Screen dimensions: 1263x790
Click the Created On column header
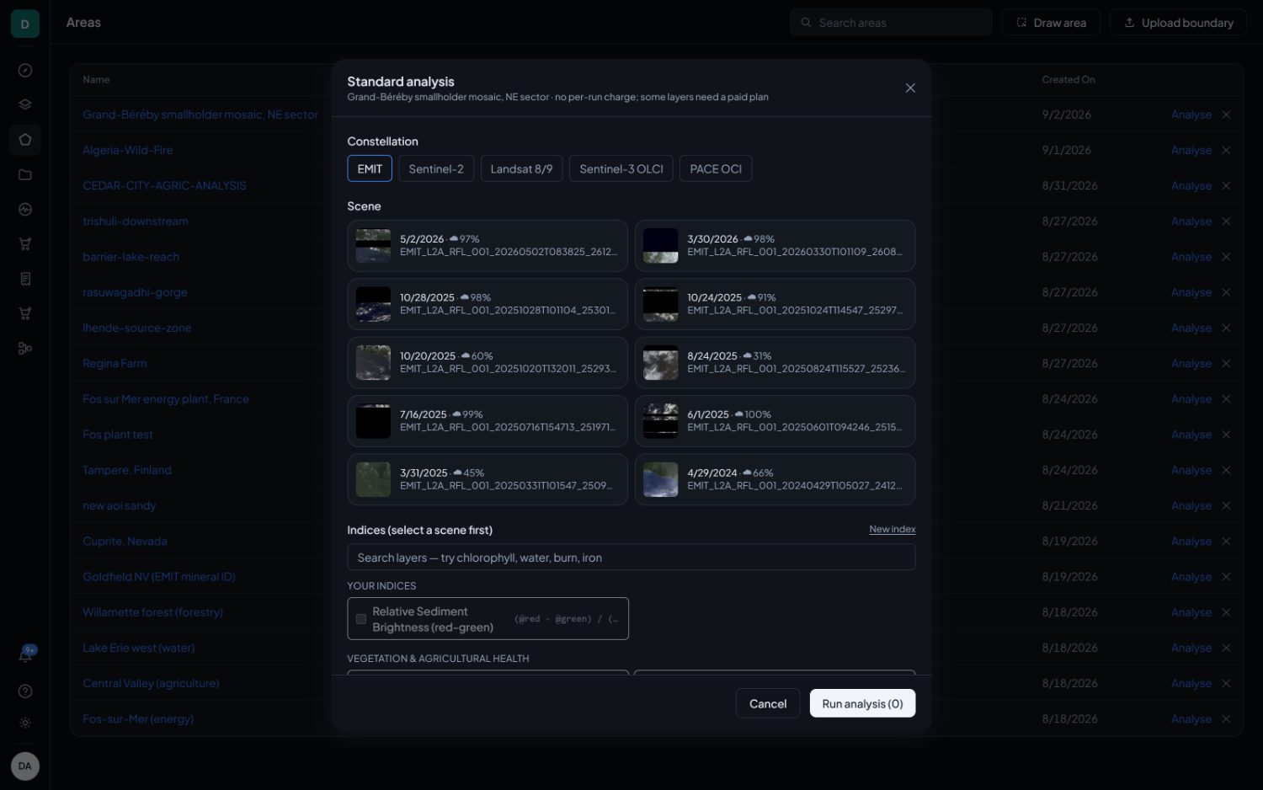(1068, 79)
